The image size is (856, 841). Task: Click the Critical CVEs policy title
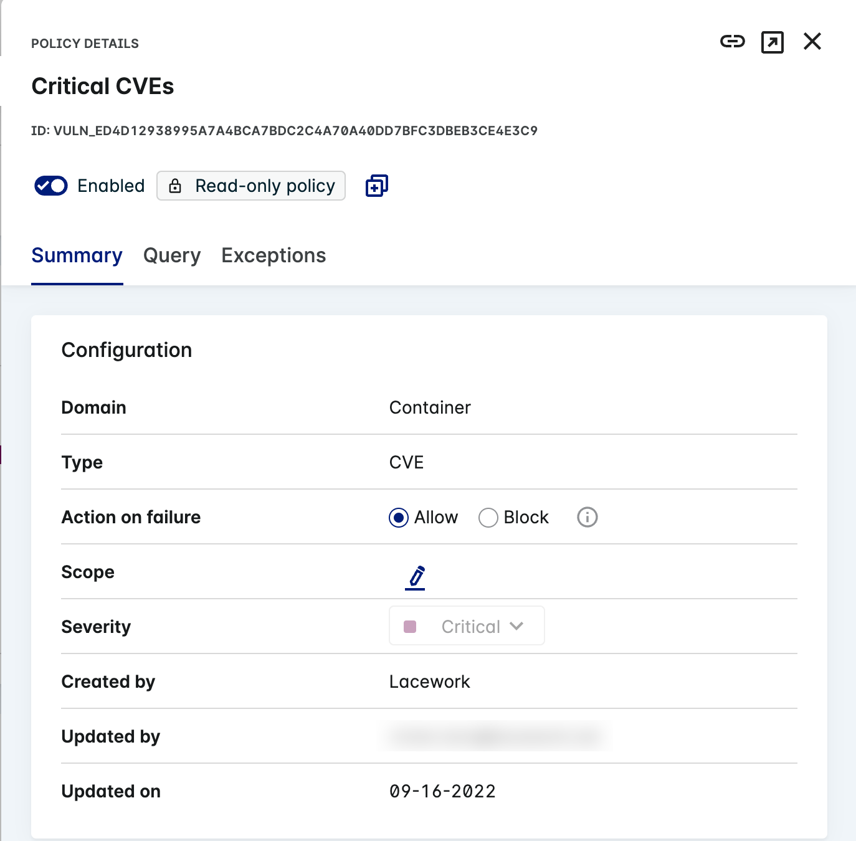tap(103, 86)
